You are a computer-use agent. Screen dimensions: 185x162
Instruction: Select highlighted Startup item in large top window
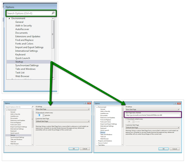19,62
